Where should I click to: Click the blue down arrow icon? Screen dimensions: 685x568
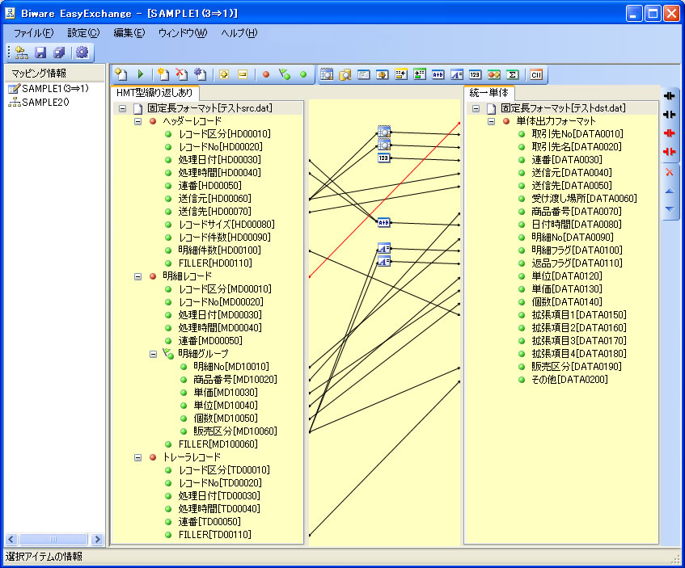pos(669,209)
